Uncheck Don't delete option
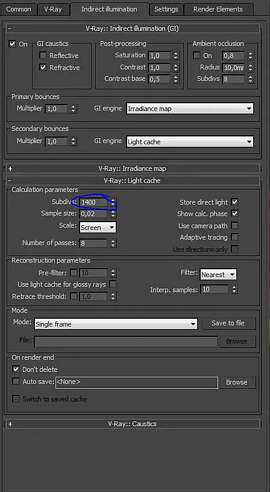This screenshot has width=270, height=492. 16,369
